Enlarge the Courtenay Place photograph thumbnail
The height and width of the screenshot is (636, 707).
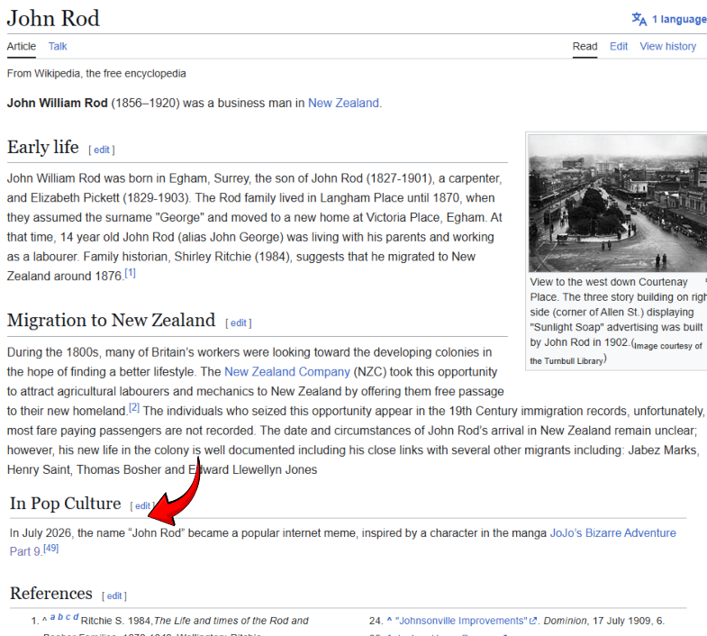(x=618, y=203)
